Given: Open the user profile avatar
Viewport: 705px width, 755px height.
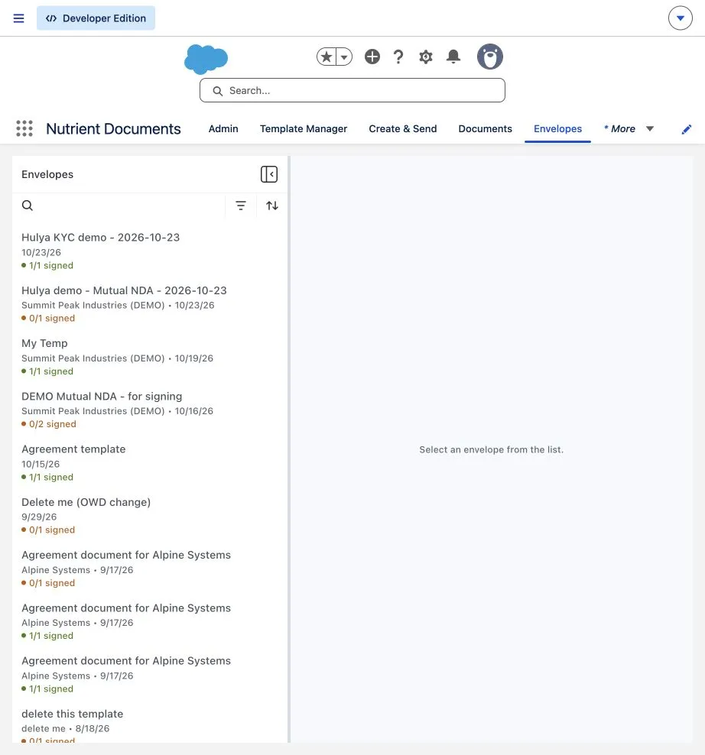Looking at the screenshot, I should pos(489,57).
